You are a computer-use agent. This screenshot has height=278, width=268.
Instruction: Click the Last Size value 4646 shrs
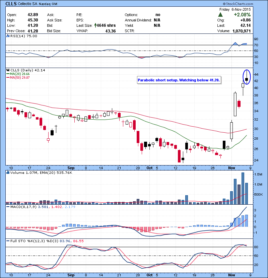pos(106,25)
